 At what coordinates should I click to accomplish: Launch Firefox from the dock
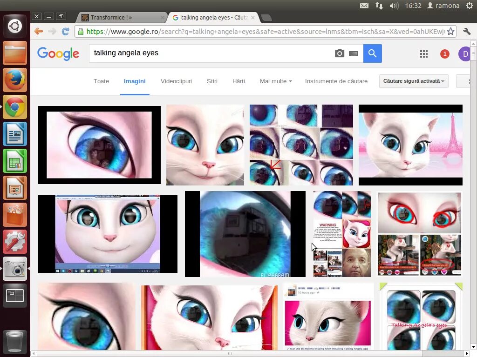15,80
